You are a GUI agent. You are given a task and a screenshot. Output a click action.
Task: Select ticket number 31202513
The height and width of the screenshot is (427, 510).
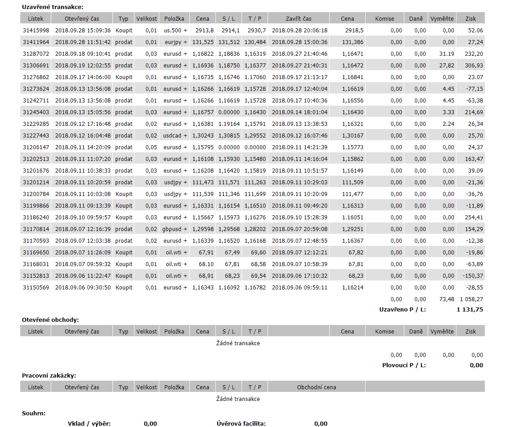(x=36, y=159)
